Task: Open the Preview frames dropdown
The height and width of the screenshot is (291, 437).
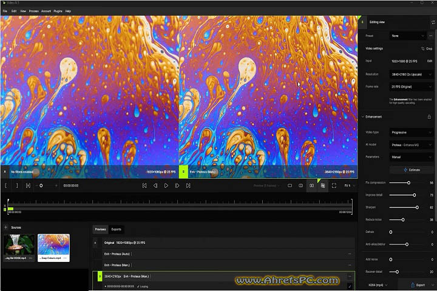Action: (x=266, y=186)
